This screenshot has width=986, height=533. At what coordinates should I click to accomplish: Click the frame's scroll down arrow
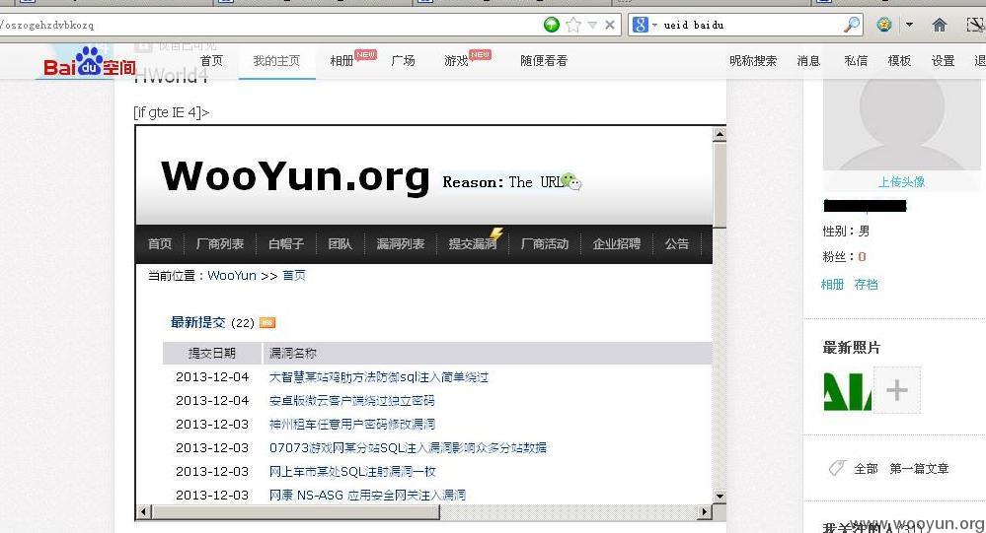pos(720,496)
